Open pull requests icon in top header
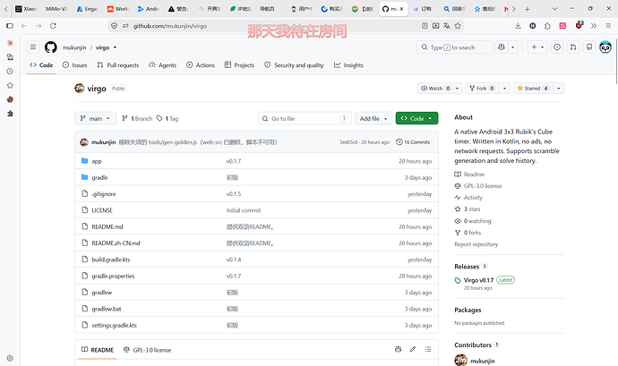The width and height of the screenshot is (618, 366). (x=573, y=47)
